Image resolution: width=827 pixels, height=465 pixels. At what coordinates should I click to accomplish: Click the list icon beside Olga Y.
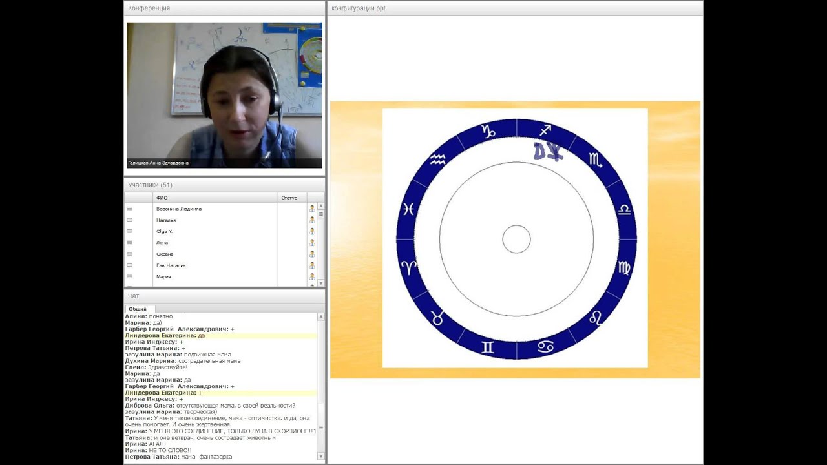click(x=129, y=231)
